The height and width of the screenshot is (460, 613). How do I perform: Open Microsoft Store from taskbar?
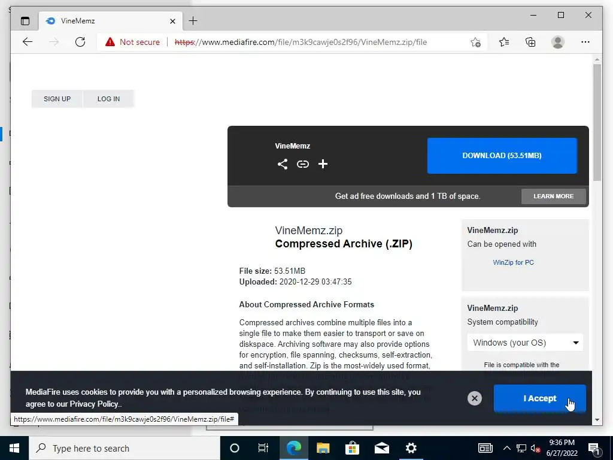(352, 448)
